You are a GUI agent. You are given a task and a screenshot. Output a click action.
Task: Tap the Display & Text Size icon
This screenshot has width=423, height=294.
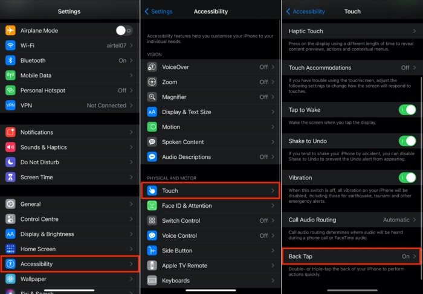click(x=152, y=112)
